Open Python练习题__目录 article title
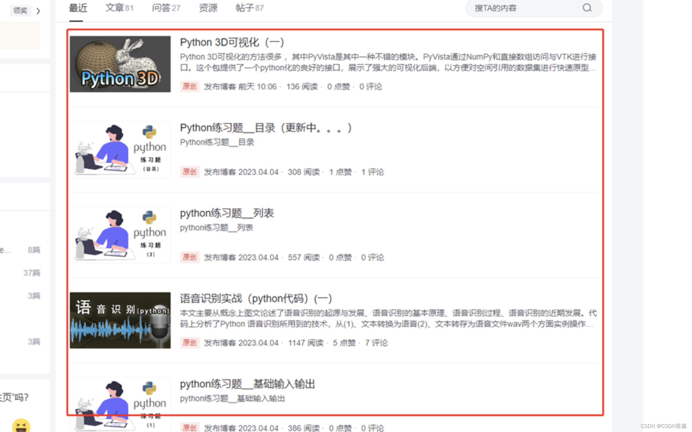This screenshot has height=432, width=692. pyautogui.click(x=265, y=128)
